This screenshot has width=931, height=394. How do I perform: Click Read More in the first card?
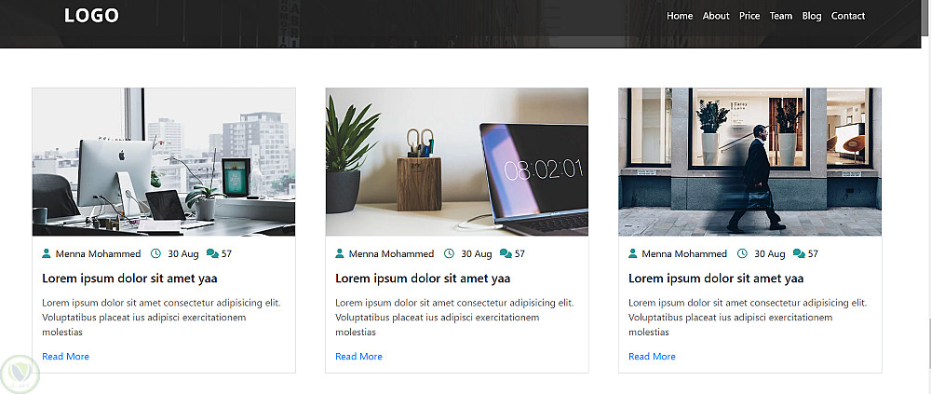coord(65,357)
